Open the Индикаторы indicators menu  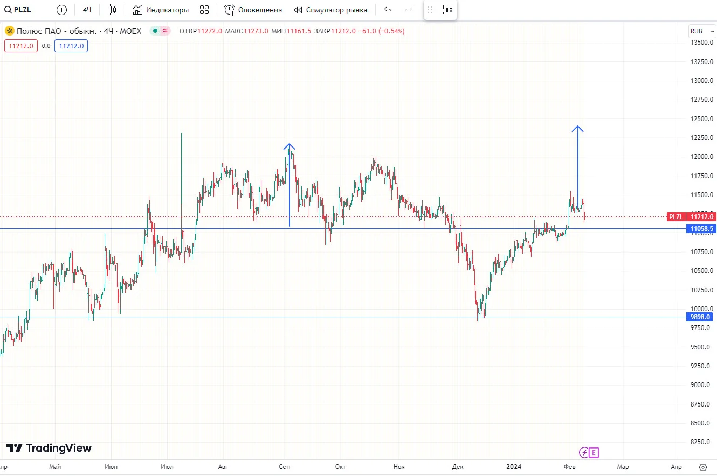(x=161, y=10)
